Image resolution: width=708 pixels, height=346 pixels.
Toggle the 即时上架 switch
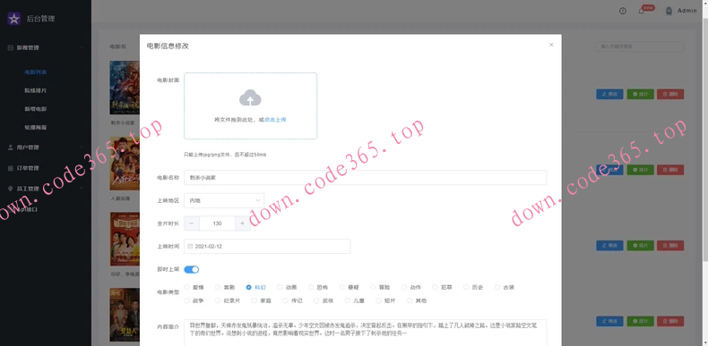pyautogui.click(x=192, y=269)
